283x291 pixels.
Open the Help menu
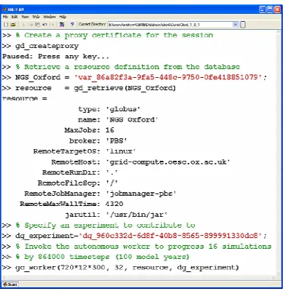click(x=63, y=17)
